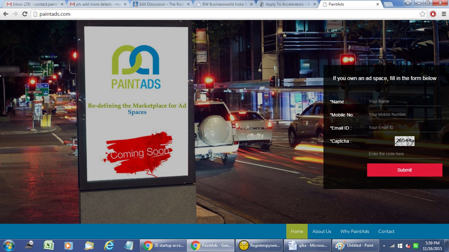
Task: Open the Registerspyswe... taskbar window
Action: (259, 245)
